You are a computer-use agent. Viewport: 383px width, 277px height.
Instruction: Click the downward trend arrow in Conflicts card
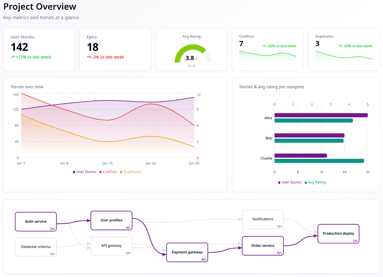(264, 46)
